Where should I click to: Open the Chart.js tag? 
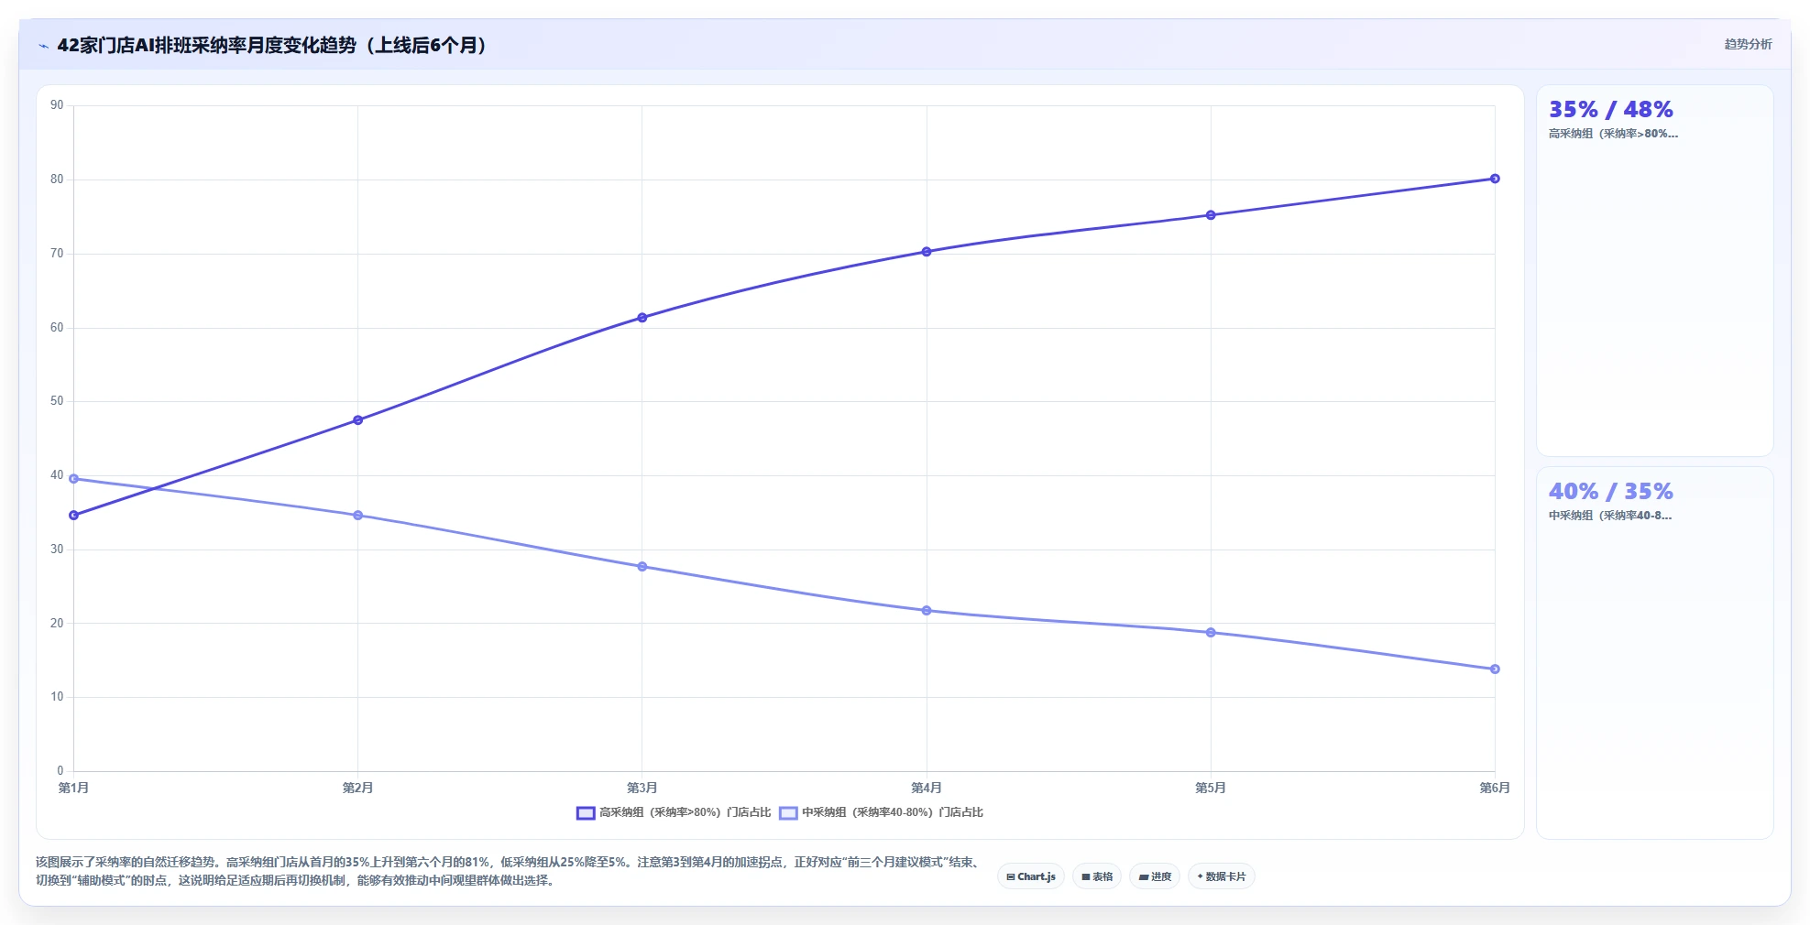coord(1031,876)
